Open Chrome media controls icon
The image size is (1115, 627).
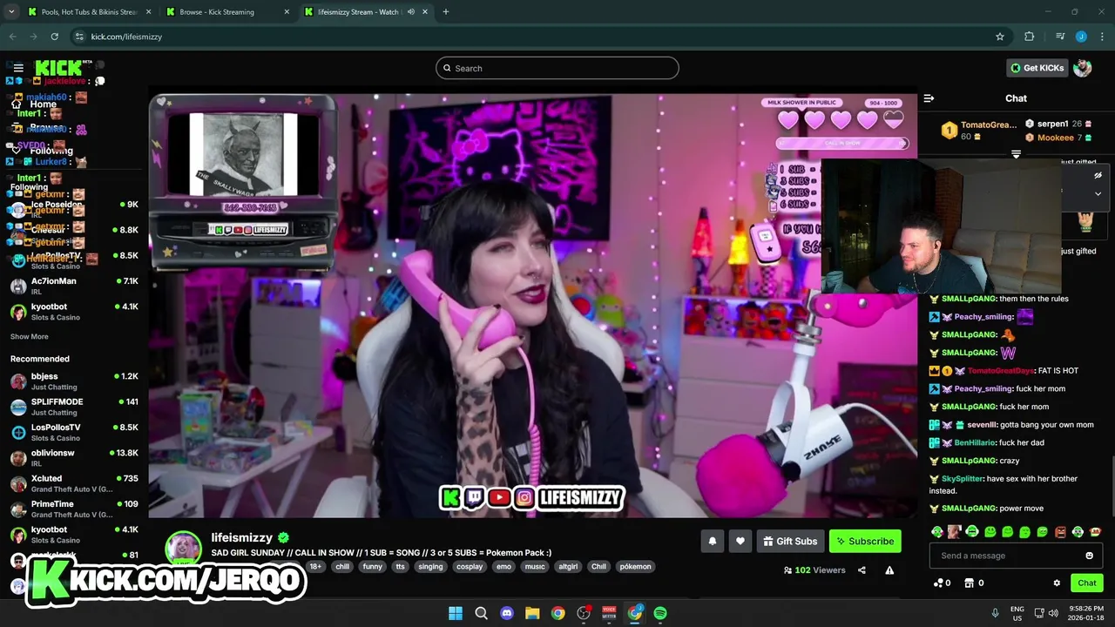[1059, 37]
